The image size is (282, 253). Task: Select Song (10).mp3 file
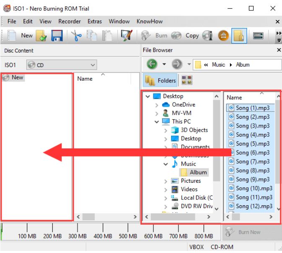(x=251, y=188)
